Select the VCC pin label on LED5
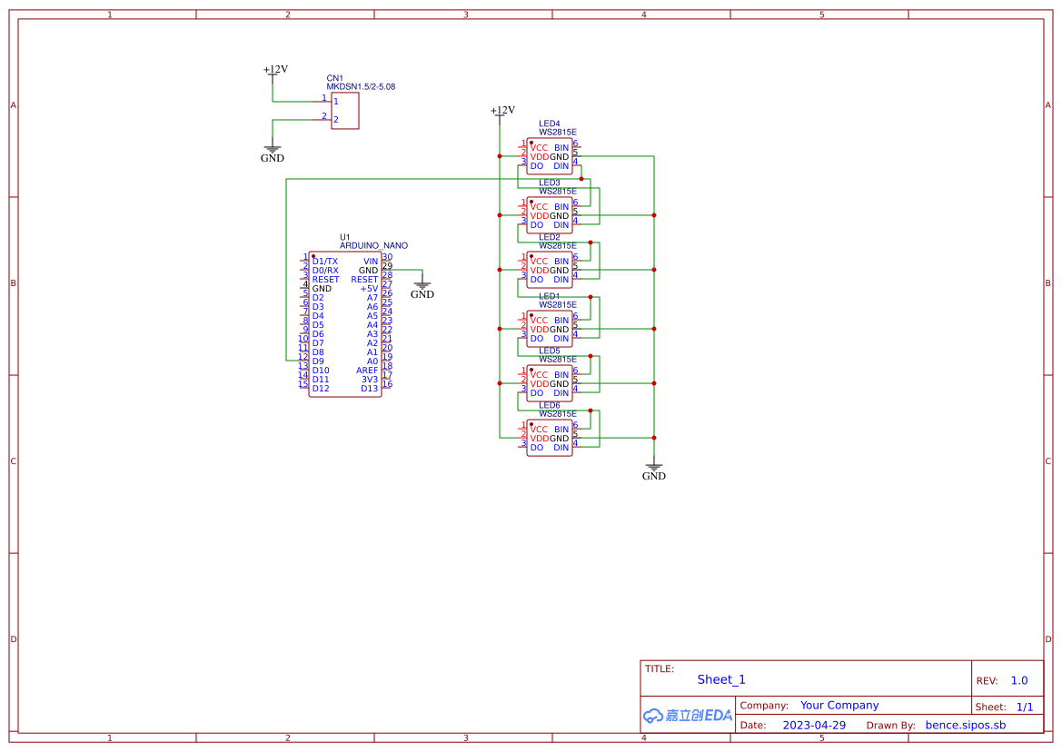 pos(538,374)
